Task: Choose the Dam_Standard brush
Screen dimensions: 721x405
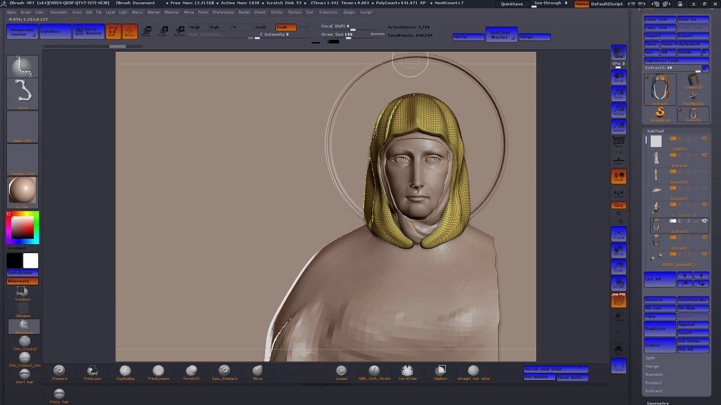Action: point(224,371)
